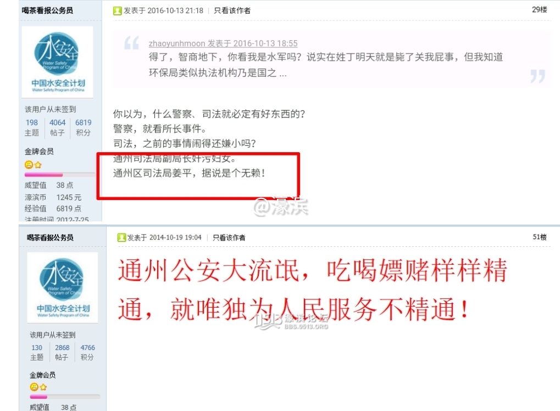The height and width of the screenshot is (411, 560).
Task: Click 只看该作者 in the 2016 post
Action: [x=232, y=10]
